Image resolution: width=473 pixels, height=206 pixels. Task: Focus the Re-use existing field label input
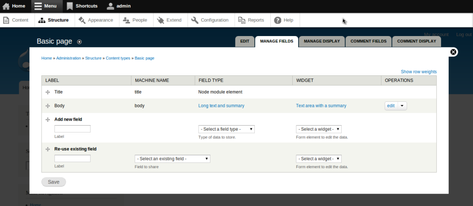tap(72, 158)
